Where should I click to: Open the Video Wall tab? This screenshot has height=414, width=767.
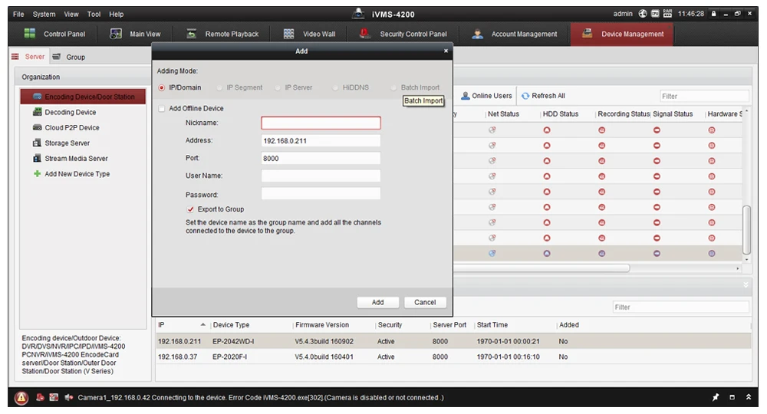[x=310, y=34]
